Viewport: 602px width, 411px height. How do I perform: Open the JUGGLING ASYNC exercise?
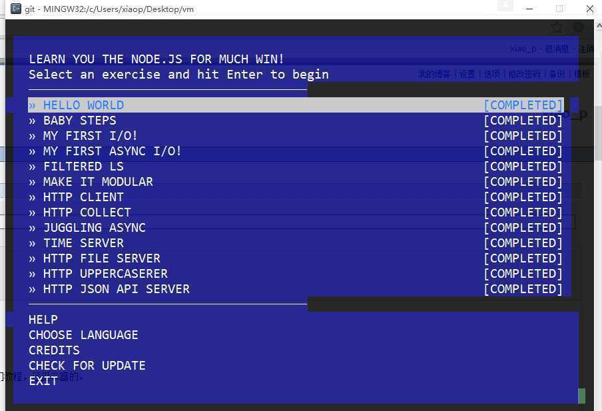coord(296,228)
